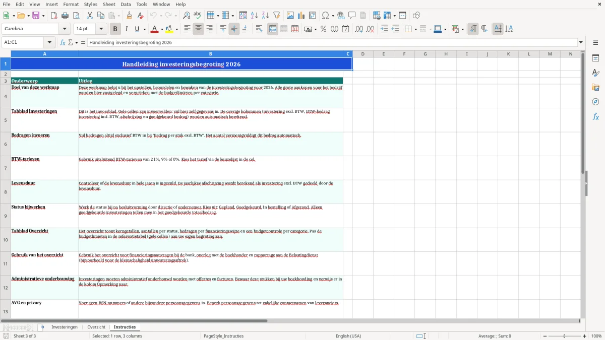Screen dimensions: 605x340
Task: Insert a pivot table
Action: [x=313, y=16]
